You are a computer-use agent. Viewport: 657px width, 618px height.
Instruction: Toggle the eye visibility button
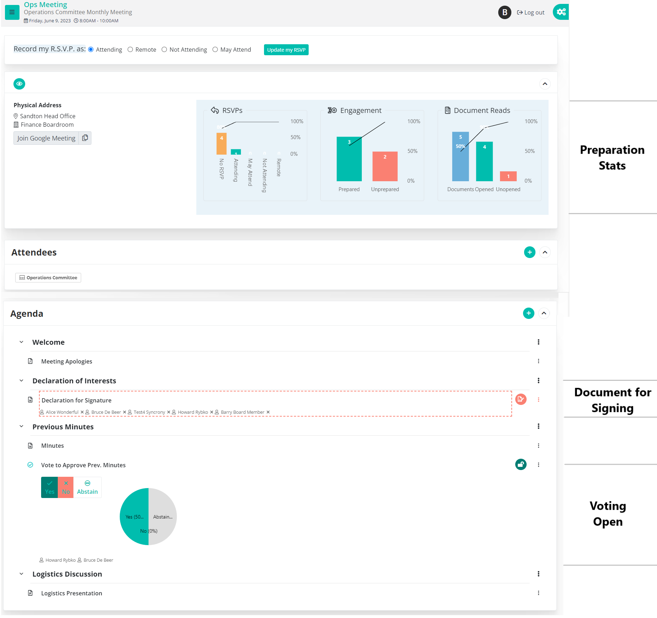tap(19, 84)
